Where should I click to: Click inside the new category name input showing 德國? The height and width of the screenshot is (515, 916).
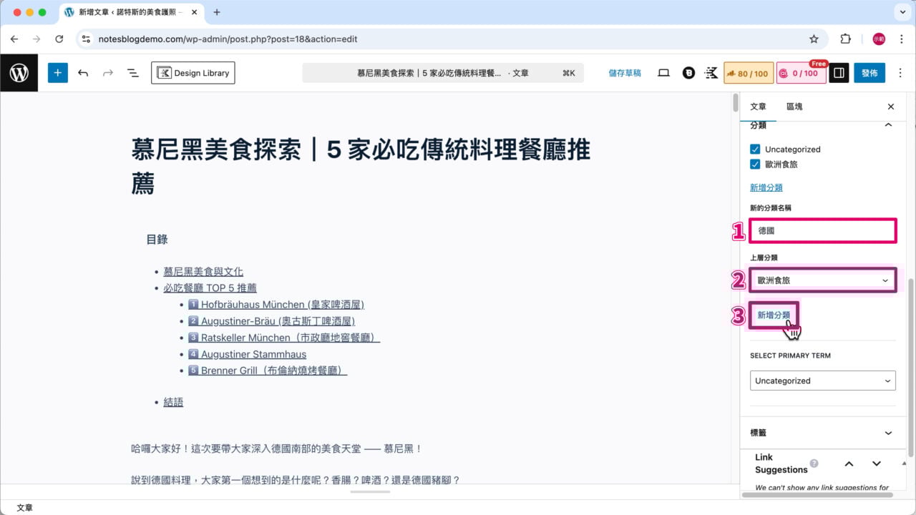[x=822, y=230]
